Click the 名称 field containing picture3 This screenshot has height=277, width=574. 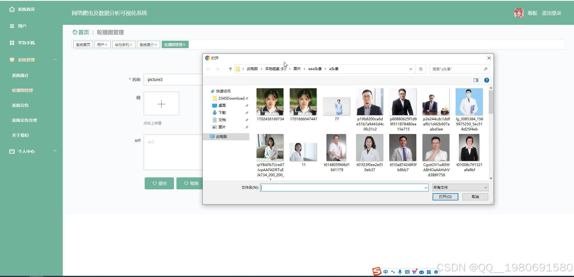173,80
